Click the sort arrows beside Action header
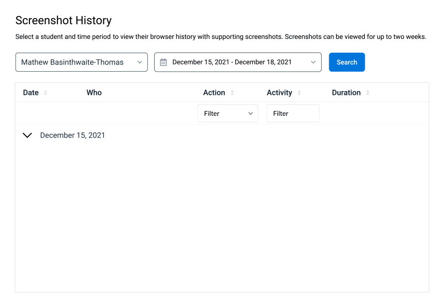The width and height of the screenshot is (444, 306). tap(232, 93)
